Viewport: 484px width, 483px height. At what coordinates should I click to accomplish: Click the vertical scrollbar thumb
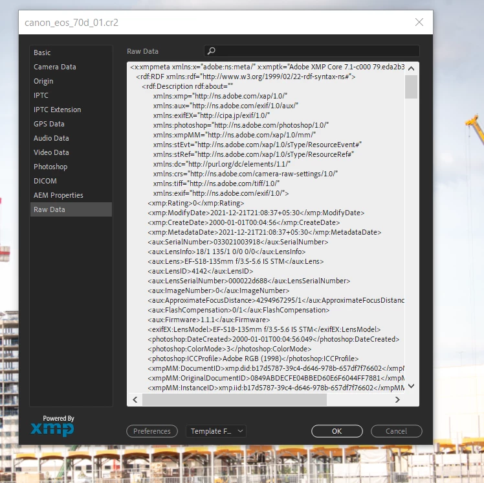(411, 87)
